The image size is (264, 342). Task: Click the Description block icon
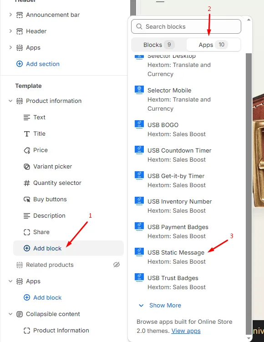tap(27, 216)
